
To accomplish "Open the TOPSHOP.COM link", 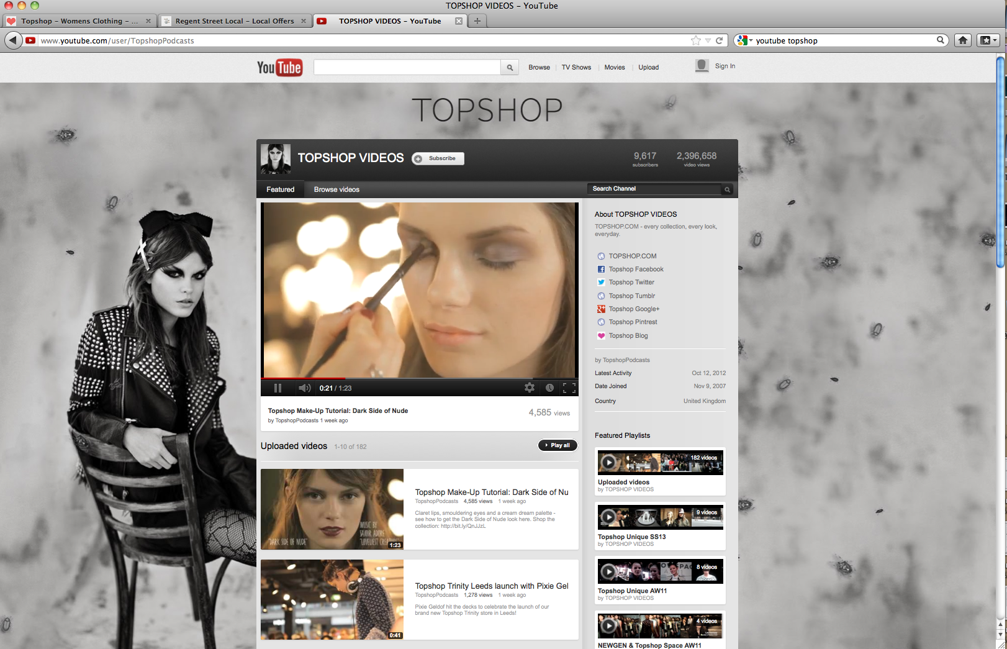I will pos(633,256).
